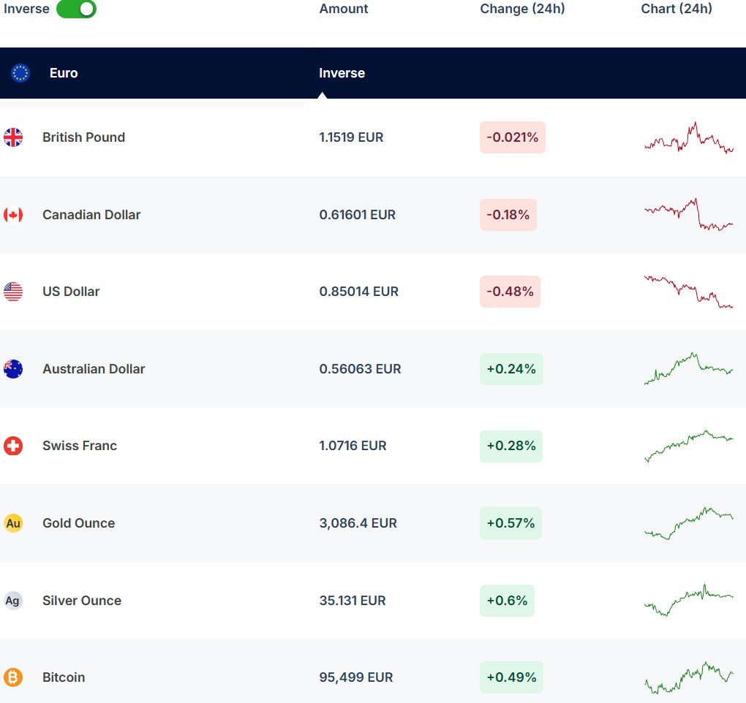This screenshot has height=703, width=746.
Task: Open the Canadian Dollar 24h chart
Action: (688, 215)
